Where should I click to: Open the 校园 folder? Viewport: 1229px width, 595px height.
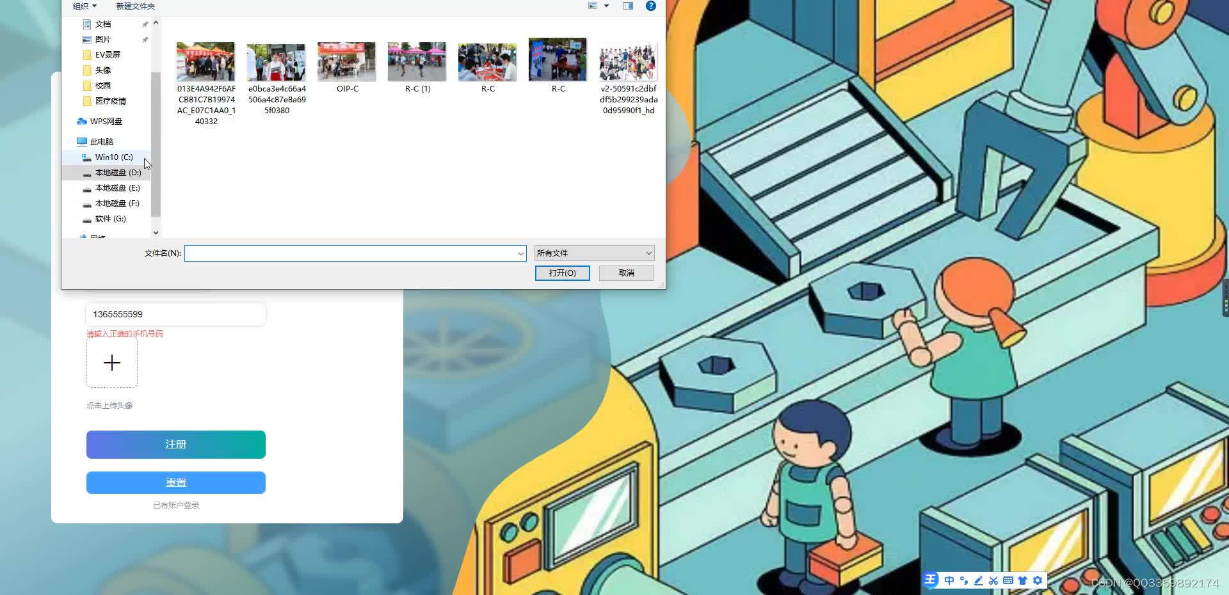pyautogui.click(x=102, y=86)
